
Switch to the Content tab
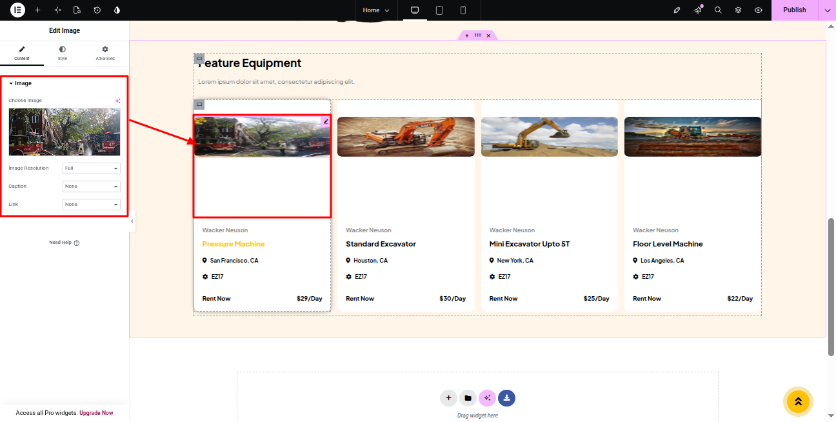pyautogui.click(x=22, y=54)
